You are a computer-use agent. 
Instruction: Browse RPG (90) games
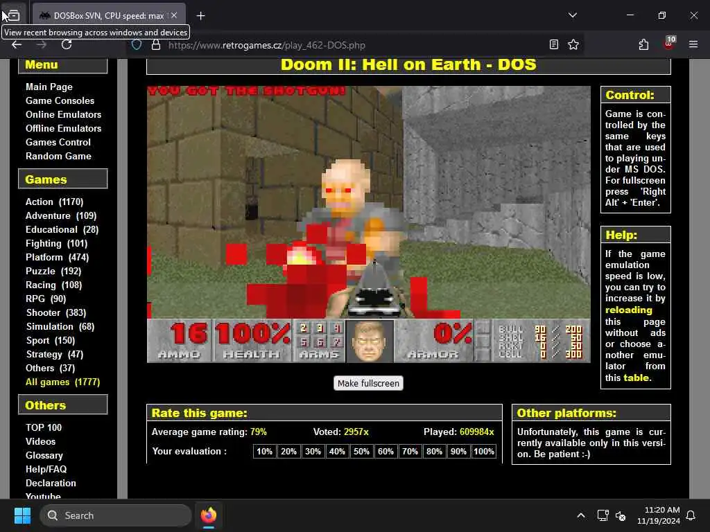coord(46,299)
